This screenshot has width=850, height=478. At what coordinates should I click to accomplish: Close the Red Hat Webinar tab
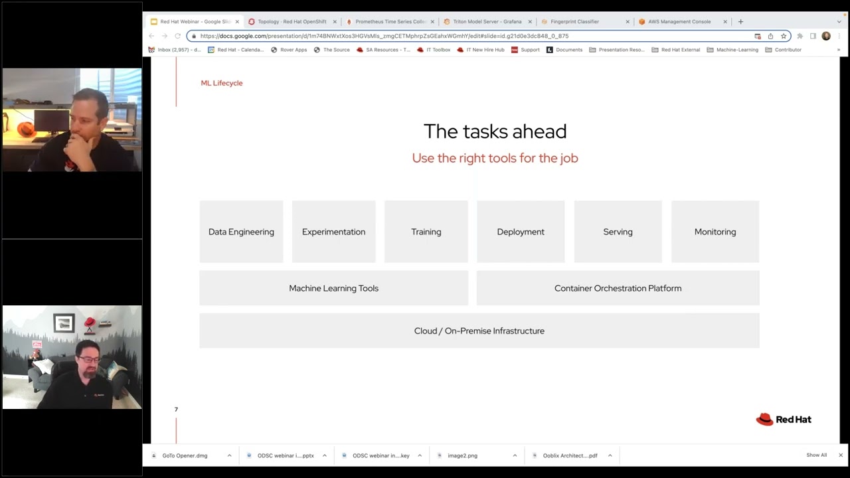(237, 21)
